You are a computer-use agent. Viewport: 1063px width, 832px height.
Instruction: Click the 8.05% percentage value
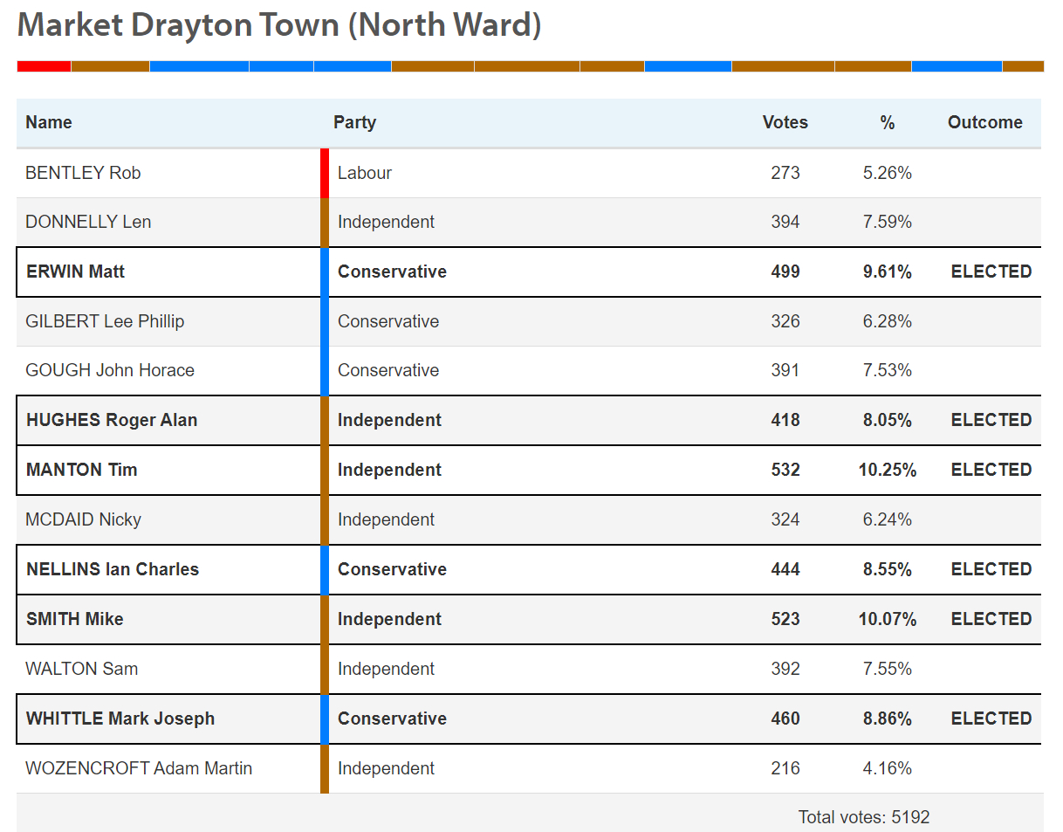point(888,420)
